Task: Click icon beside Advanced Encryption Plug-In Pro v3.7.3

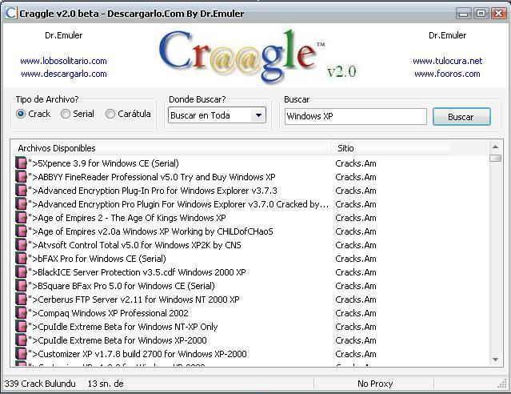Action: tap(21, 191)
